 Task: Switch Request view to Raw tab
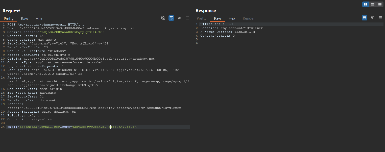coord(25,19)
